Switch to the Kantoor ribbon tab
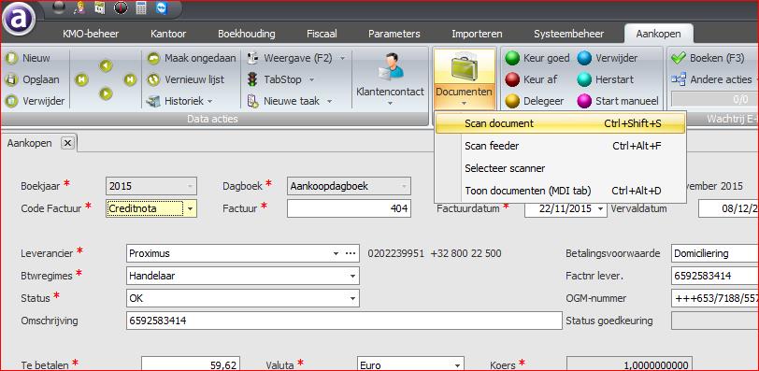 [168, 34]
